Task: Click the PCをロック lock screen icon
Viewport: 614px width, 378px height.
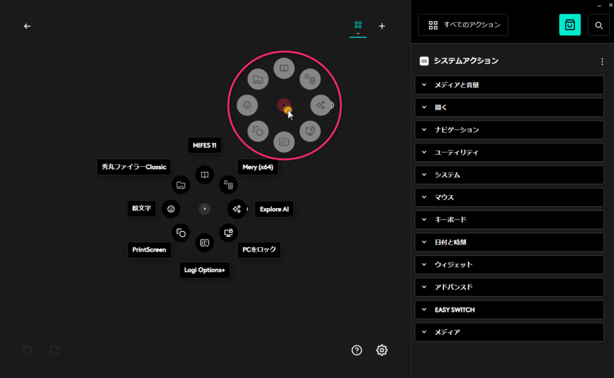Action: click(228, 232)
